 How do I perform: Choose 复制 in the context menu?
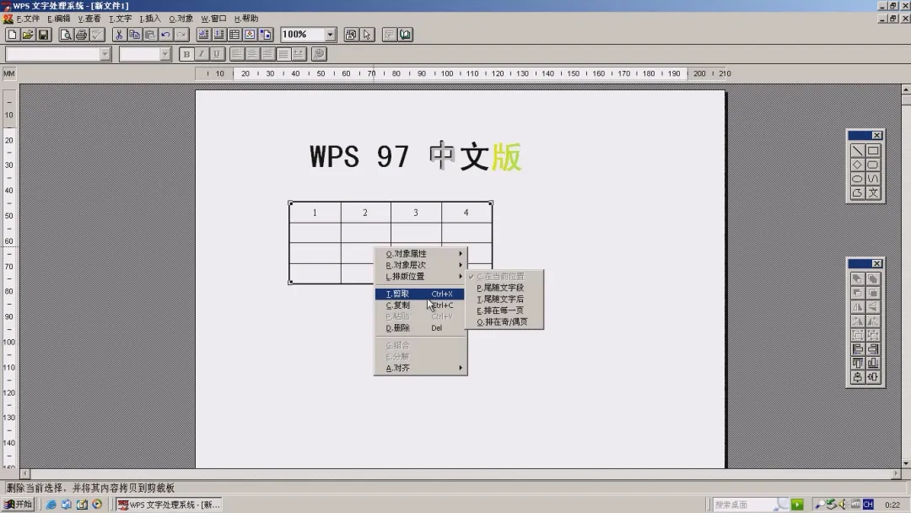tap(420, 305)
